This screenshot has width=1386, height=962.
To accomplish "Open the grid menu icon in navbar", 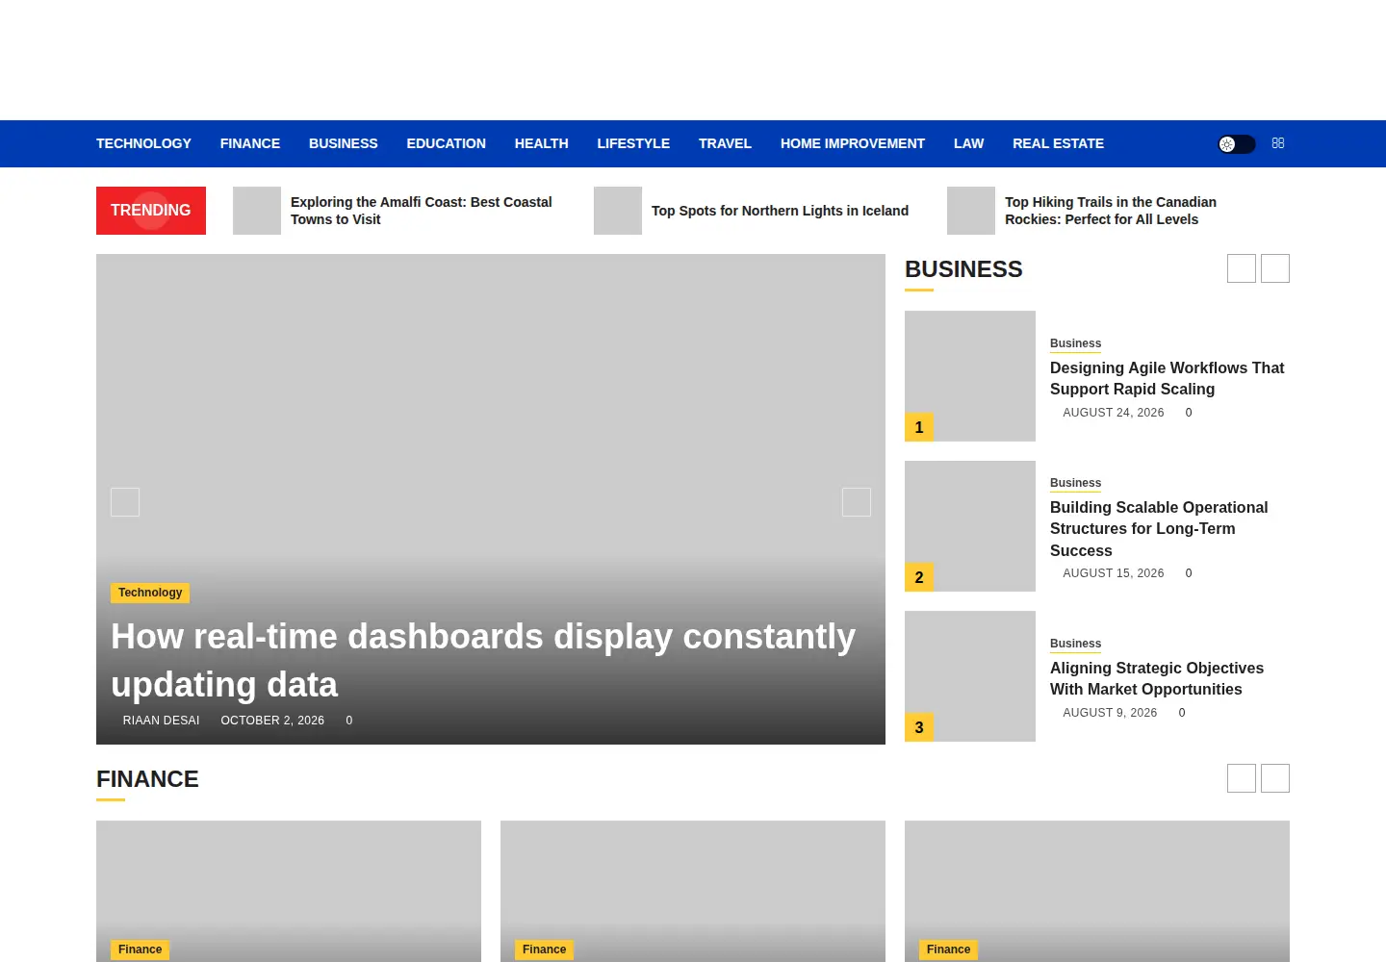I will 1278,143.
